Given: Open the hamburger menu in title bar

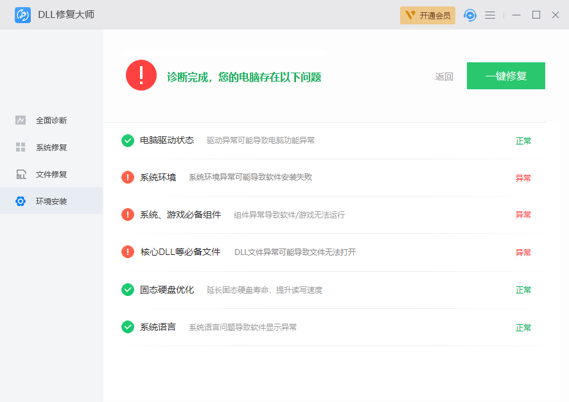Looking at the screenshot, I should tap(490, 15).
